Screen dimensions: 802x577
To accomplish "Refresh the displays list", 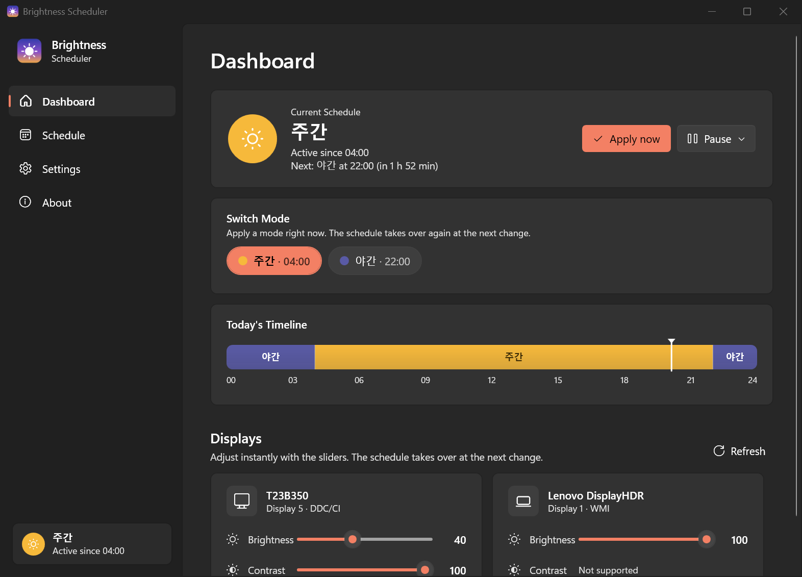I will [739, 451].
